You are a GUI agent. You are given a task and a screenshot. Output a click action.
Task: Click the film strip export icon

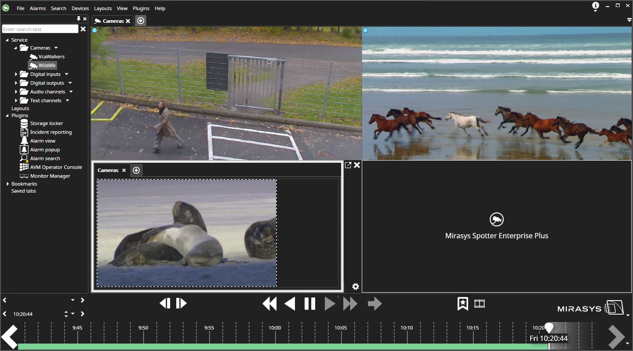tap(480, 304)
